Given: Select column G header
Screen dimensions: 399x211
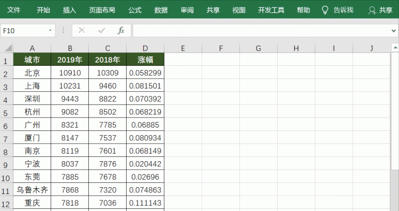Looking at the screenshot, I should coord(258,48).
